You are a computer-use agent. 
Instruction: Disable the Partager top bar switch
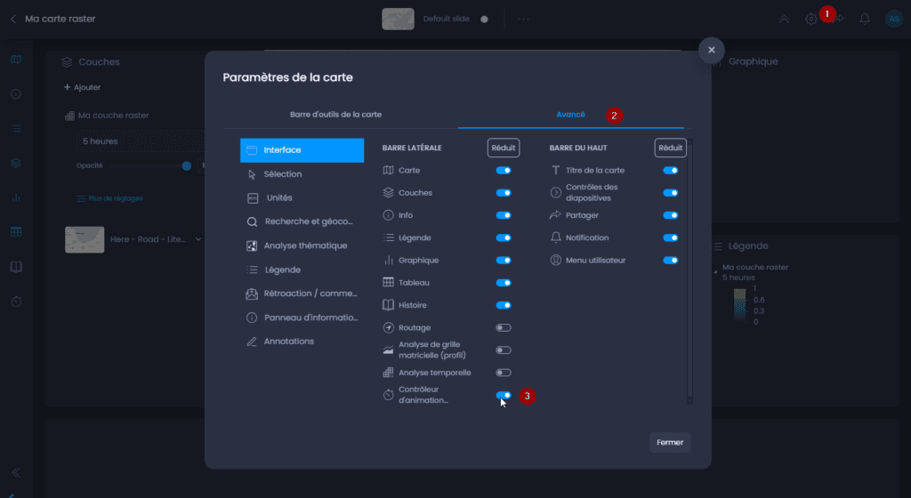(x=671, y=215)
